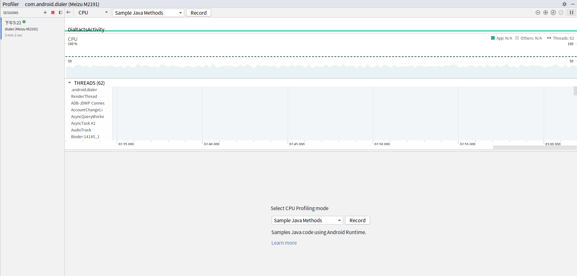Pause live profiler data
The image size is (577, 276).
click(x=572, y=12)
